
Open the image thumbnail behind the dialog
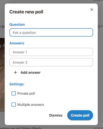click(x=2, y=74)
